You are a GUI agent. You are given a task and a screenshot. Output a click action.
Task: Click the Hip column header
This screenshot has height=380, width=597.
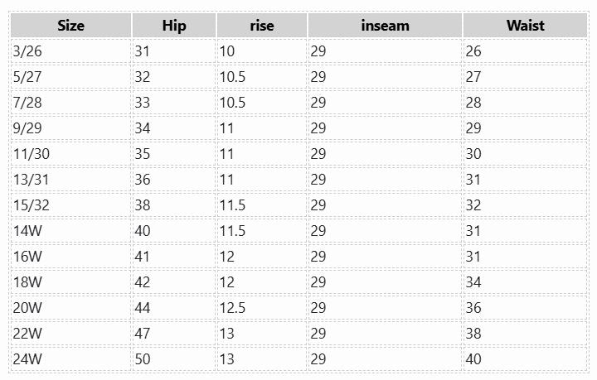pos(174,26)
